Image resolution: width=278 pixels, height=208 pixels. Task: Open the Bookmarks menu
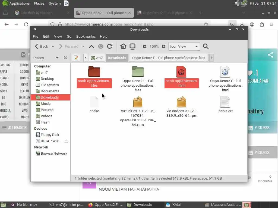pyautogui.click(x=86, y=37)
